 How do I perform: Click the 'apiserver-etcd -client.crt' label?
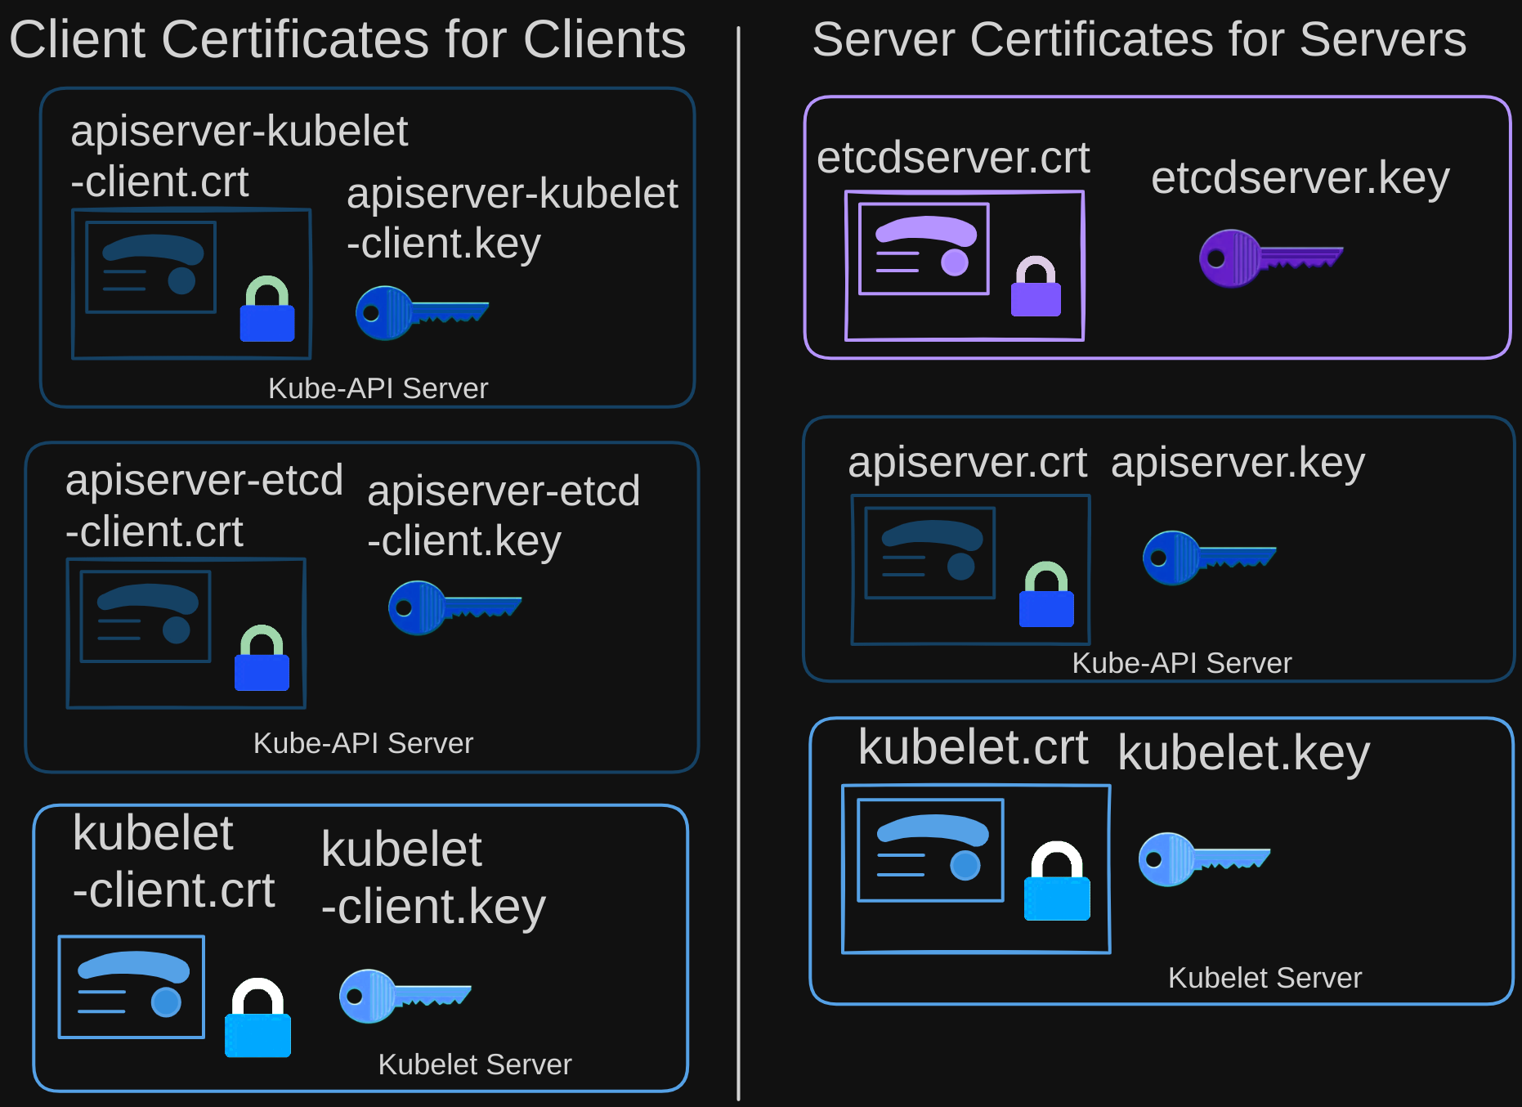pos(204,505)
